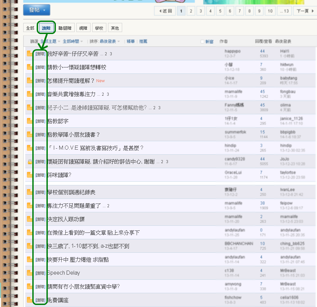Click folder icon beside 點教認字 thread

pyautogui.click(x=30, y=121)
